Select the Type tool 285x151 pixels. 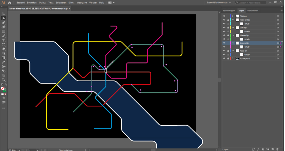point(4,40)
